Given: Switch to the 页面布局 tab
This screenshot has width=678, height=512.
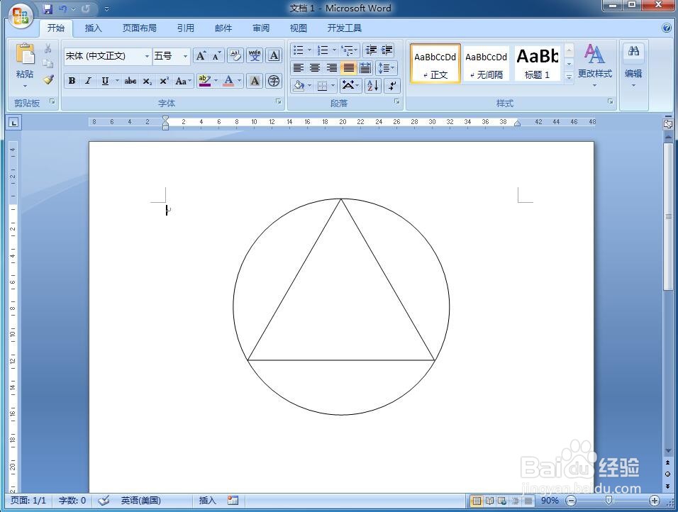Looking at the screenshot, I should 139,28.
